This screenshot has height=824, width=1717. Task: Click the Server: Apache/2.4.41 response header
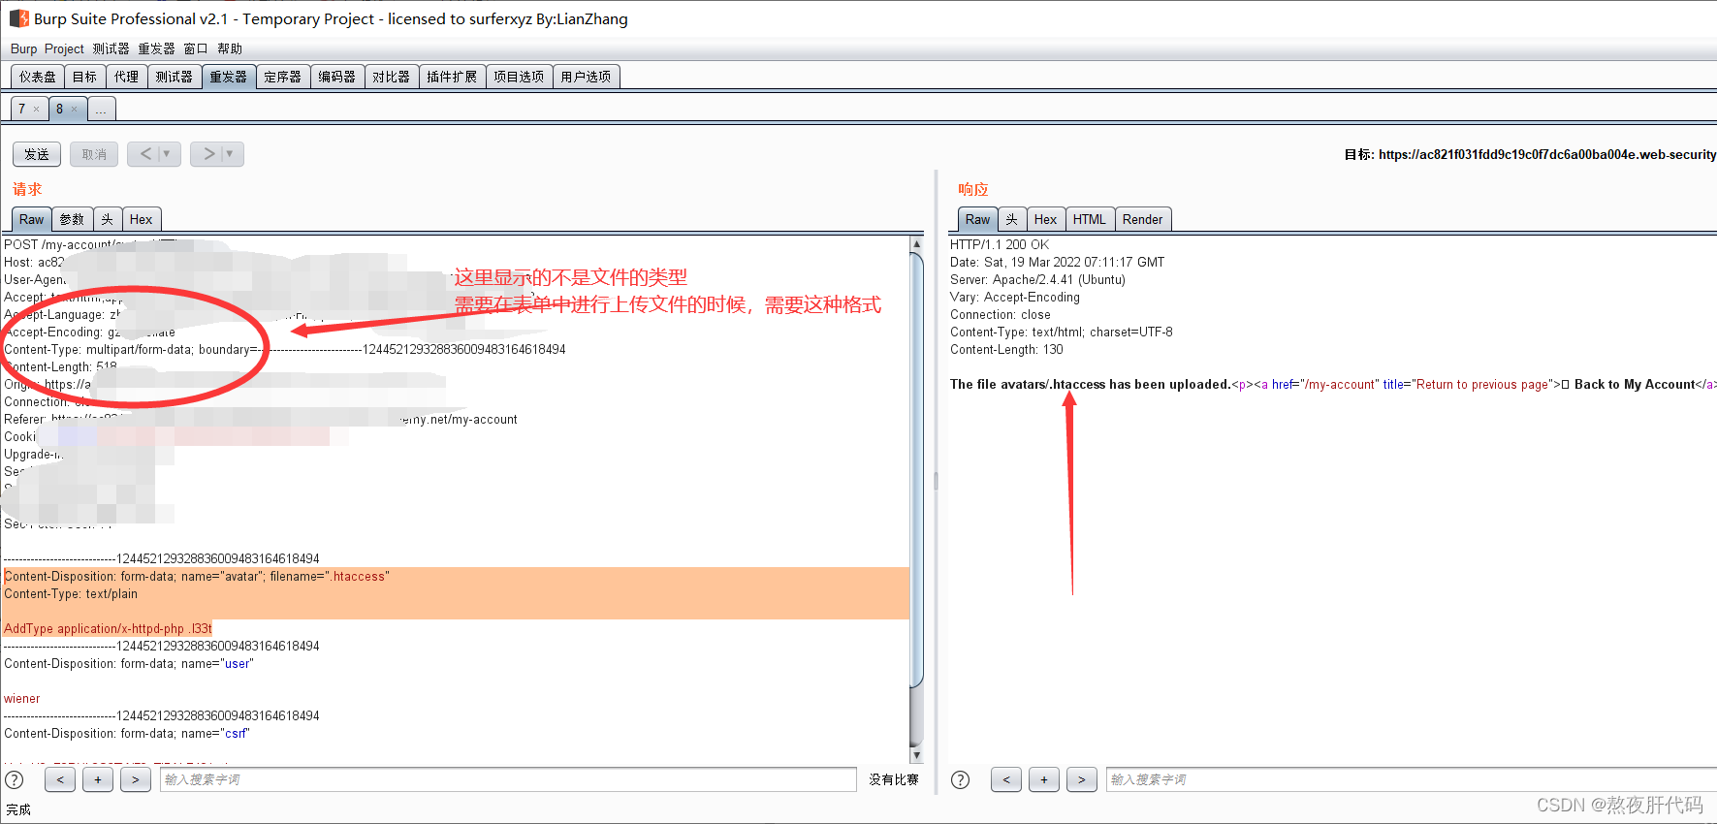point(1037,280)
